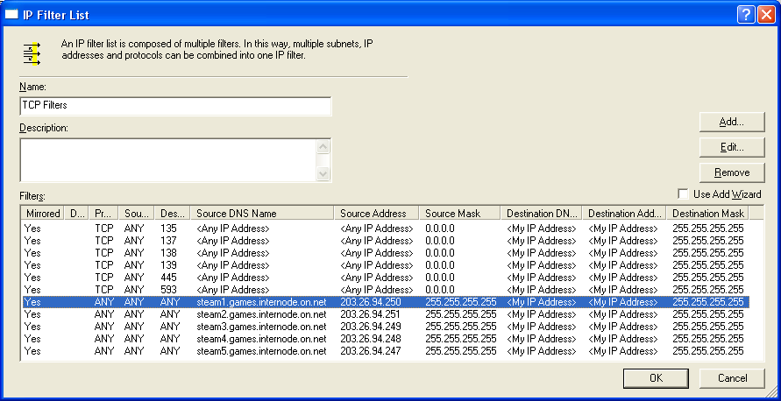Sort by the truncated D... column header
The width and height of the screenshot is (781, 401).
coord(77,214)
